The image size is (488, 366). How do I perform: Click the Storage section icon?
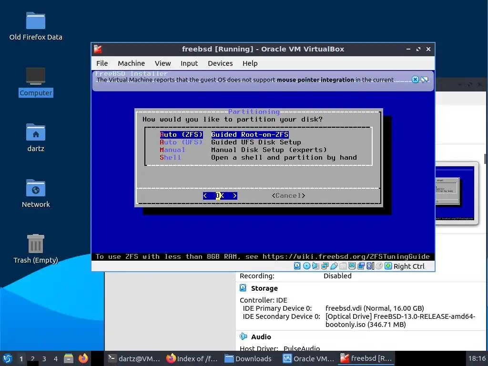243,288
